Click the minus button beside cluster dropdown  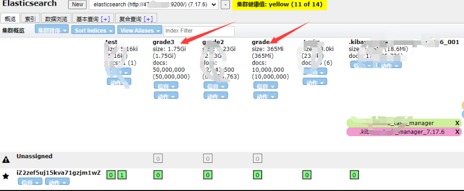(x=225, y=5)
